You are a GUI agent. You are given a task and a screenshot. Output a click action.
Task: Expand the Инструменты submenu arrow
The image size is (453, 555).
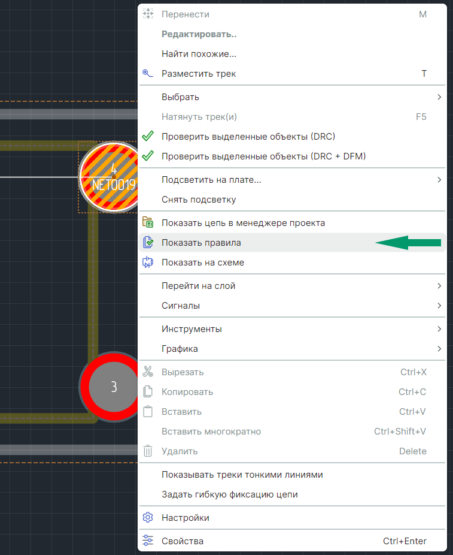tap(439, 329)
